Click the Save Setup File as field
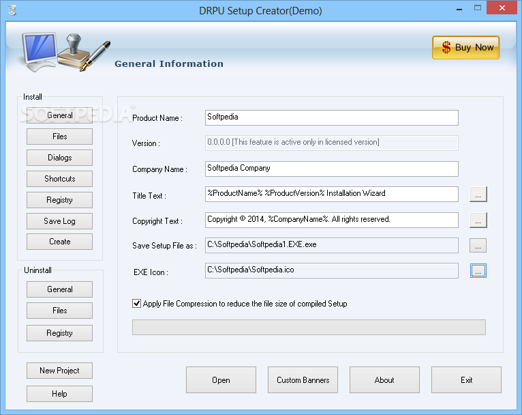Image resolution: width=522 pixels, height=415 pixels. [x=332, y=245]
